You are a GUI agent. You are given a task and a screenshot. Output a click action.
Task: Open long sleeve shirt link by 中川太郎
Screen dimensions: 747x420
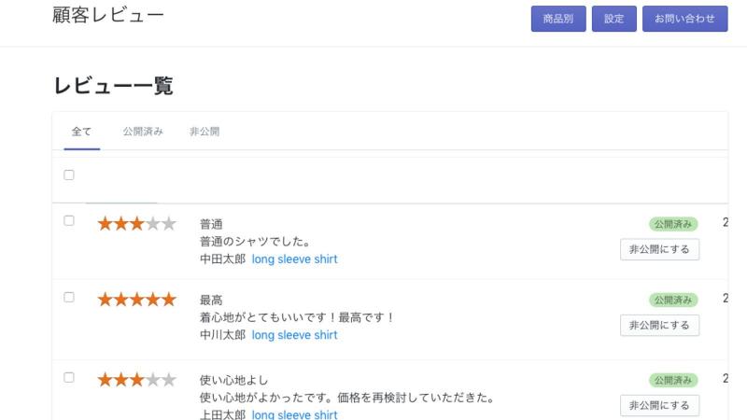pyautogui.click(x=294, y=335)
